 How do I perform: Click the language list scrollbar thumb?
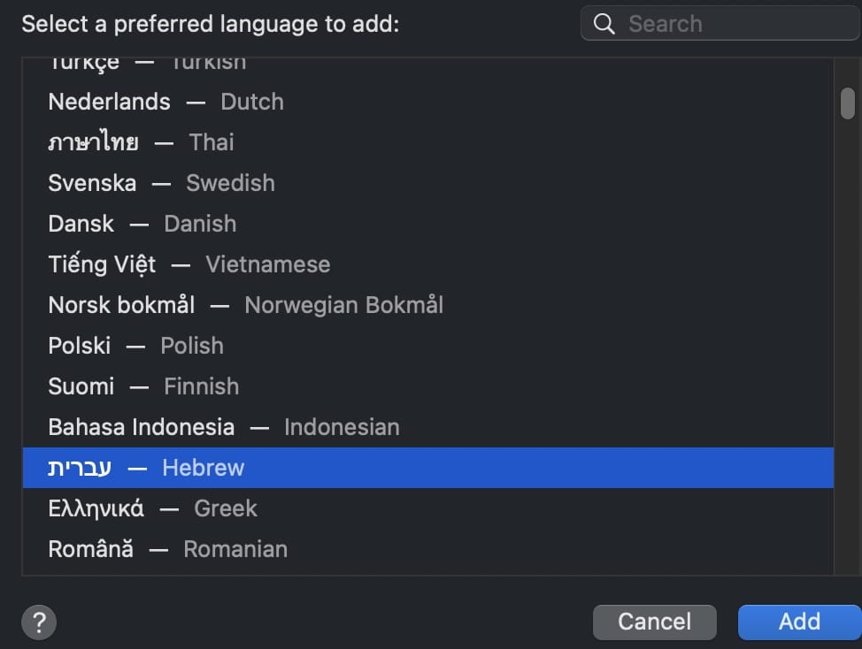(848, 102)
